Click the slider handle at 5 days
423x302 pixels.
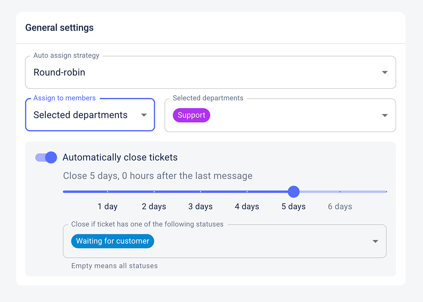pos(293,191)
